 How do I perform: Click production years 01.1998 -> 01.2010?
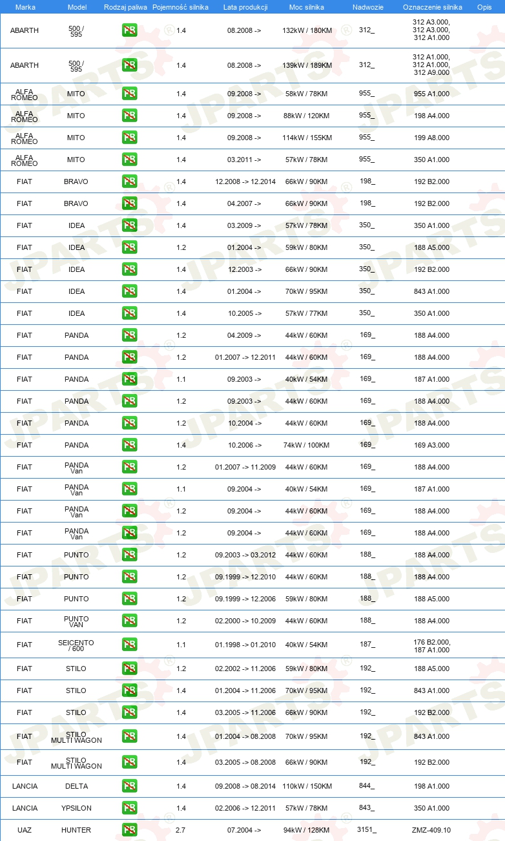click(x=245, y=645)
